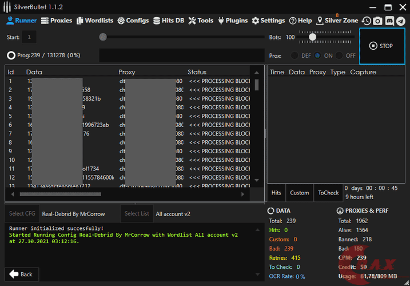Click the Start index input field

click(29, 37)
